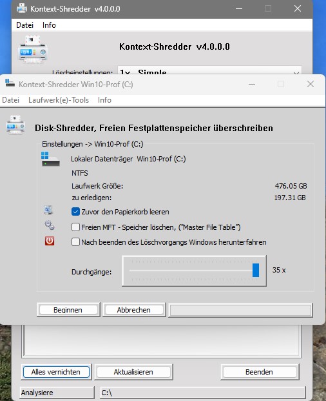Click Beenden button in main window

(259, 372)
